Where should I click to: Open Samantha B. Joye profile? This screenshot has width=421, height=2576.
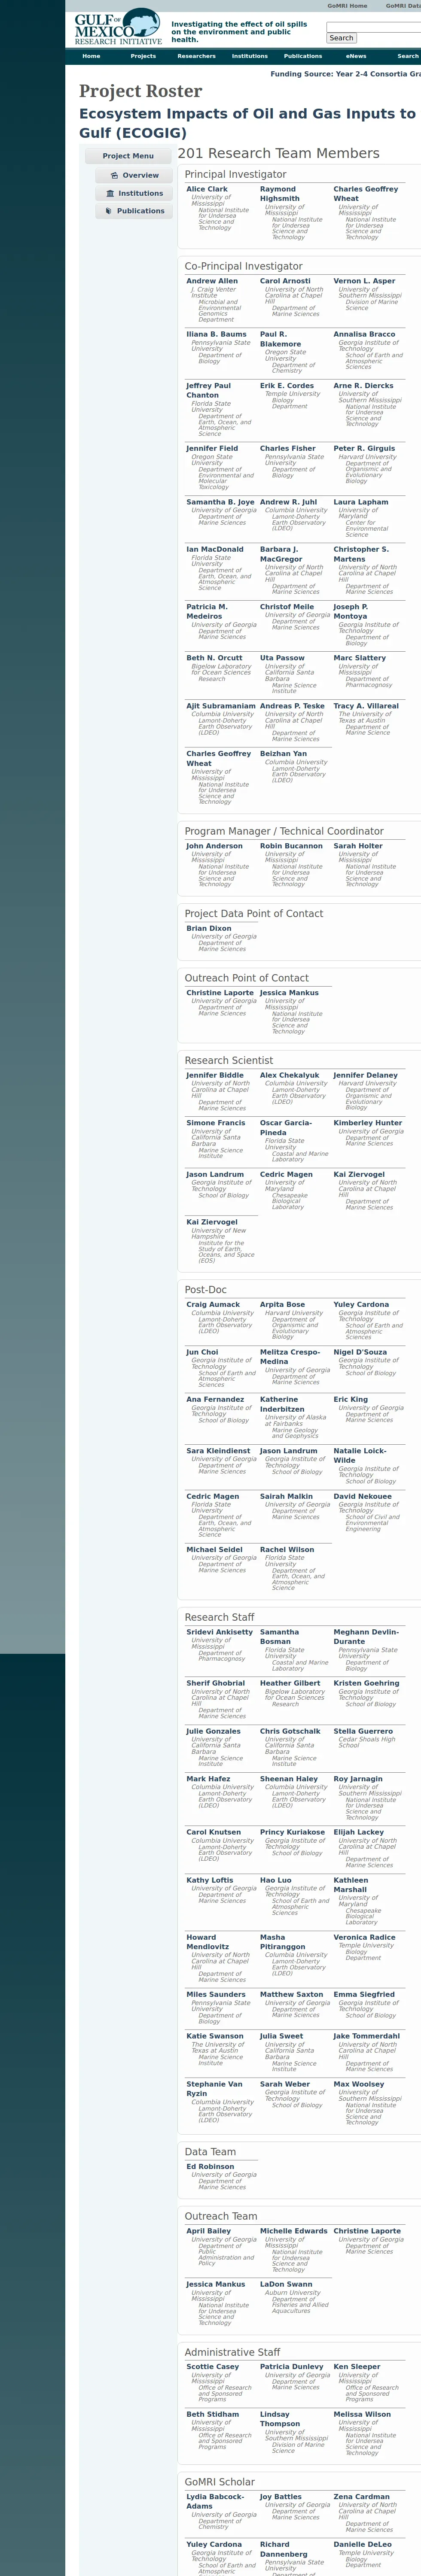click(220, 502)
